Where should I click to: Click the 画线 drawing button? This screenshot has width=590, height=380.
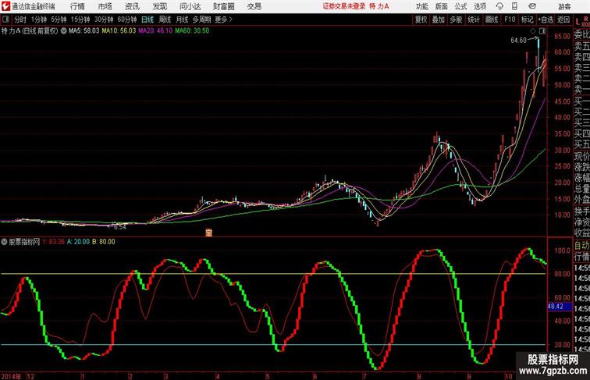492,20
